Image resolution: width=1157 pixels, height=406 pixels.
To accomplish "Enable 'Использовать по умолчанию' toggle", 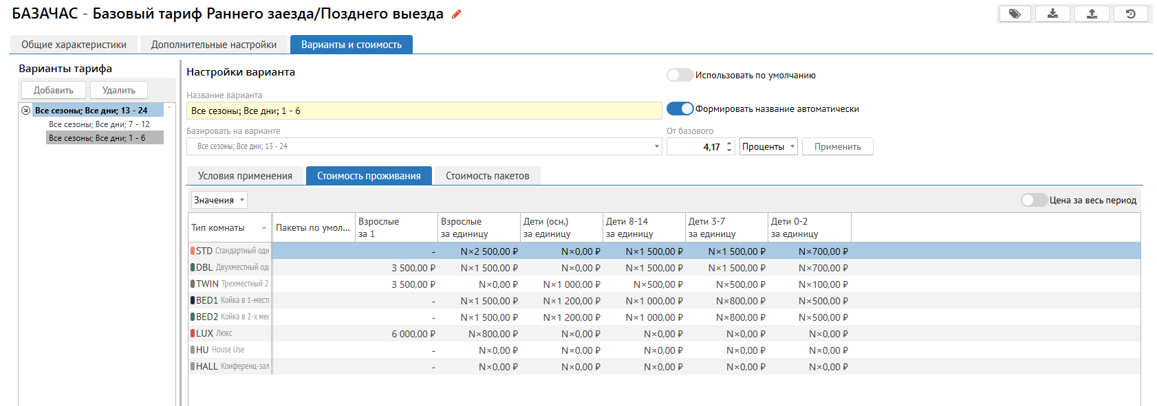I will point(680,76).
